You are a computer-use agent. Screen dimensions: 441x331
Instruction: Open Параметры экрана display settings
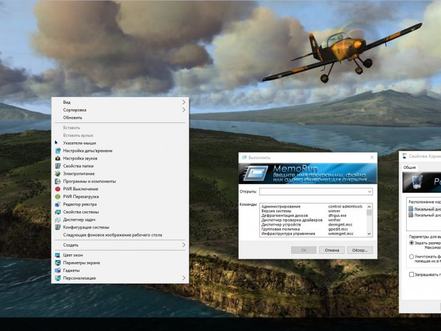pyautogui.click(x=120, y=263)
